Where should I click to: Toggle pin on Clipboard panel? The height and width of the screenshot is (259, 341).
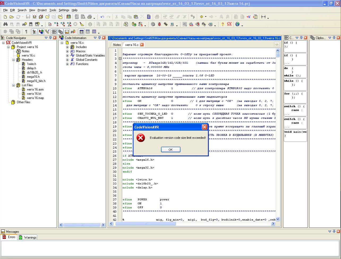click(x=334, y=38)
